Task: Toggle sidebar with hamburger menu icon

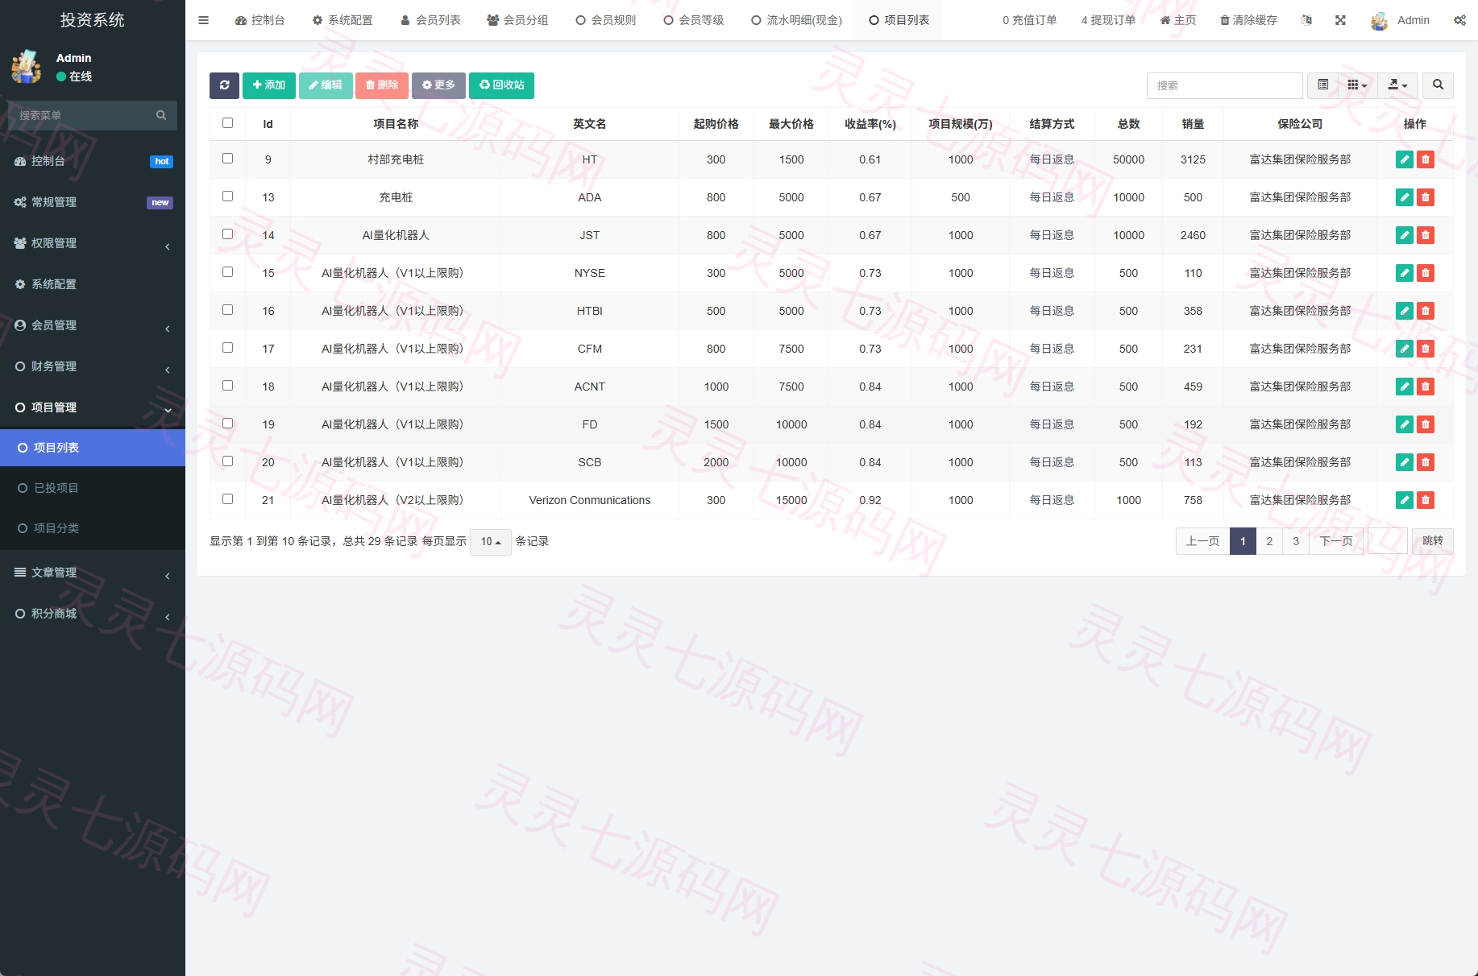Action: coord(203,20)
